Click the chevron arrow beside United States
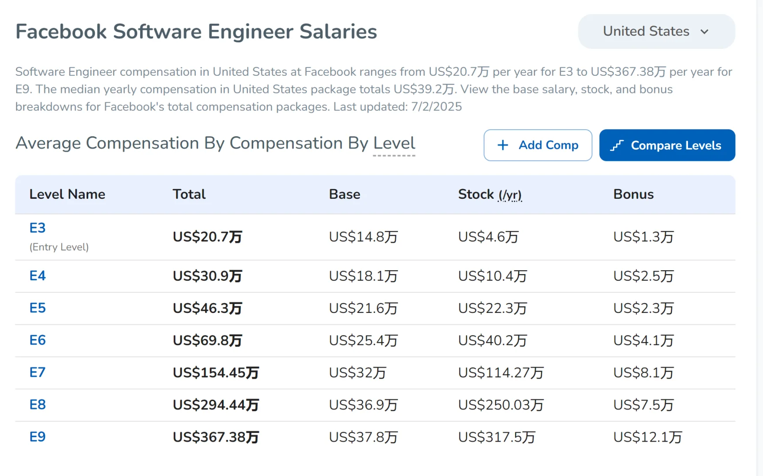 click(x=704, y=32)
